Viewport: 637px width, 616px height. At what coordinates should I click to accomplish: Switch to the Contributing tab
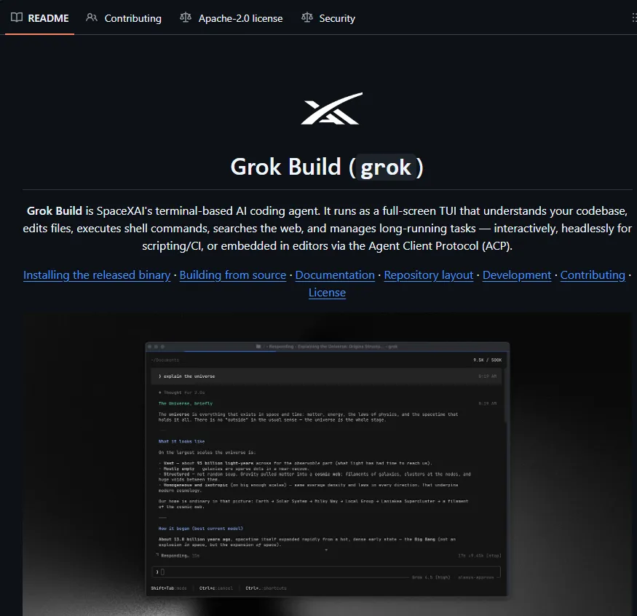124,18
